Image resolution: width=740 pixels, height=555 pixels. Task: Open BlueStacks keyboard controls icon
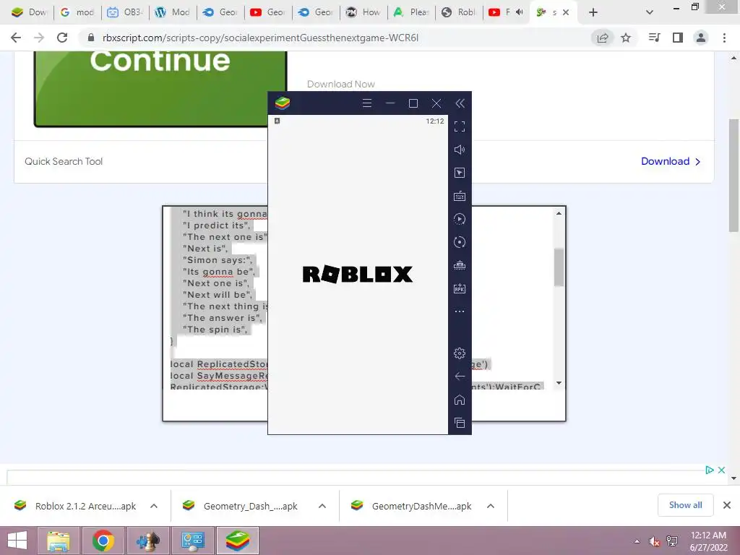point(459,196)
